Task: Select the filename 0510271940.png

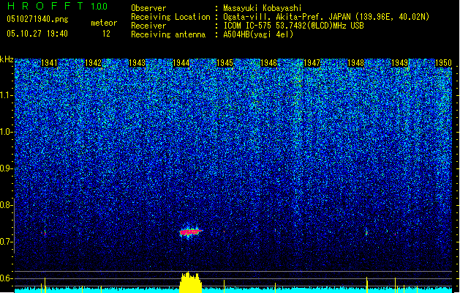Action: pos(37,19)
